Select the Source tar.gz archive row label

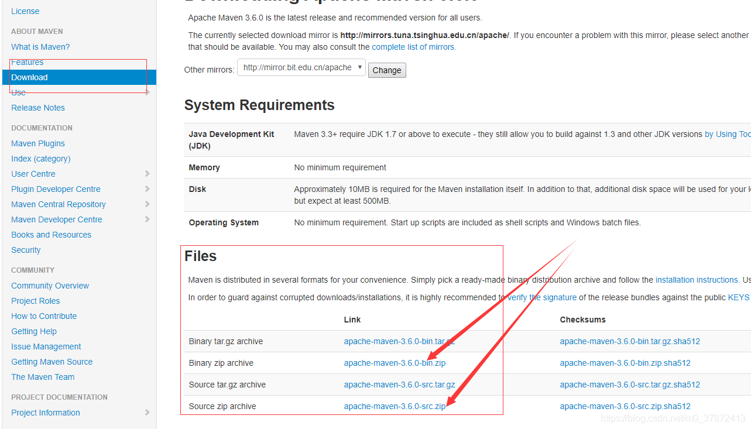click(x=227, y=385)
